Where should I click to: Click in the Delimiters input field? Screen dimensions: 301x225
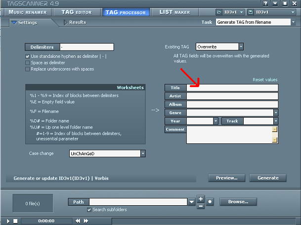point(87,47)
